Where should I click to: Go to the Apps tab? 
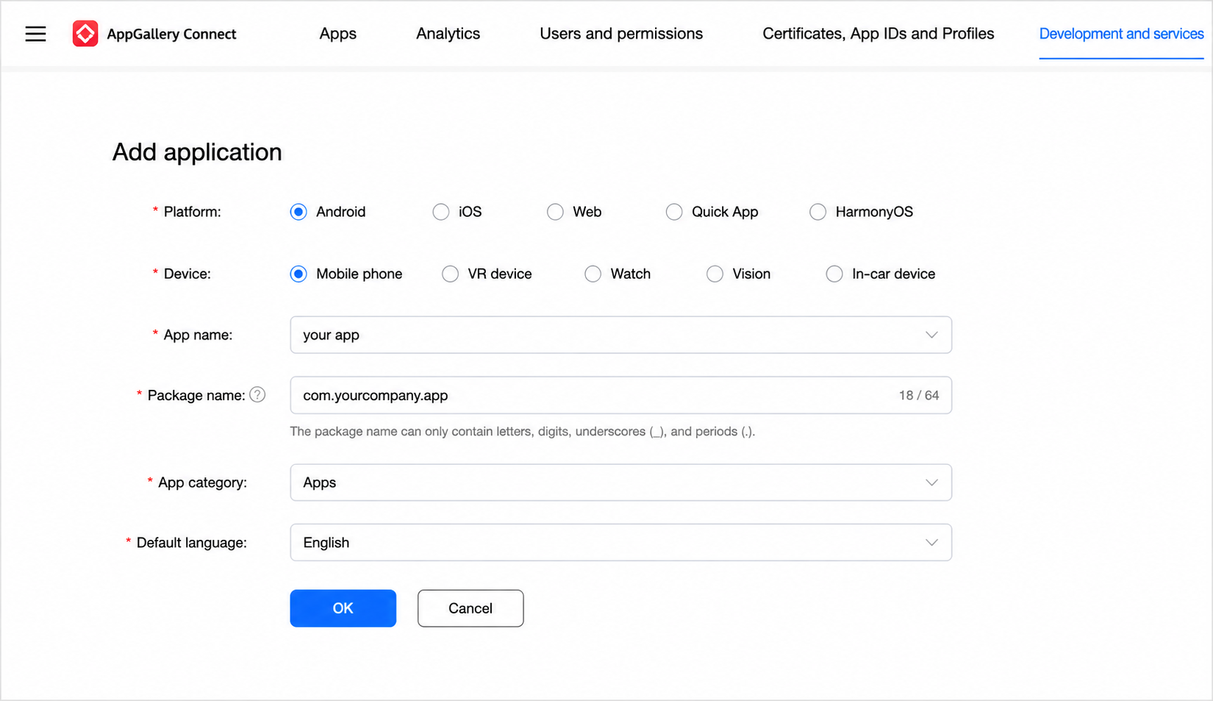click(x=337, y=34)
